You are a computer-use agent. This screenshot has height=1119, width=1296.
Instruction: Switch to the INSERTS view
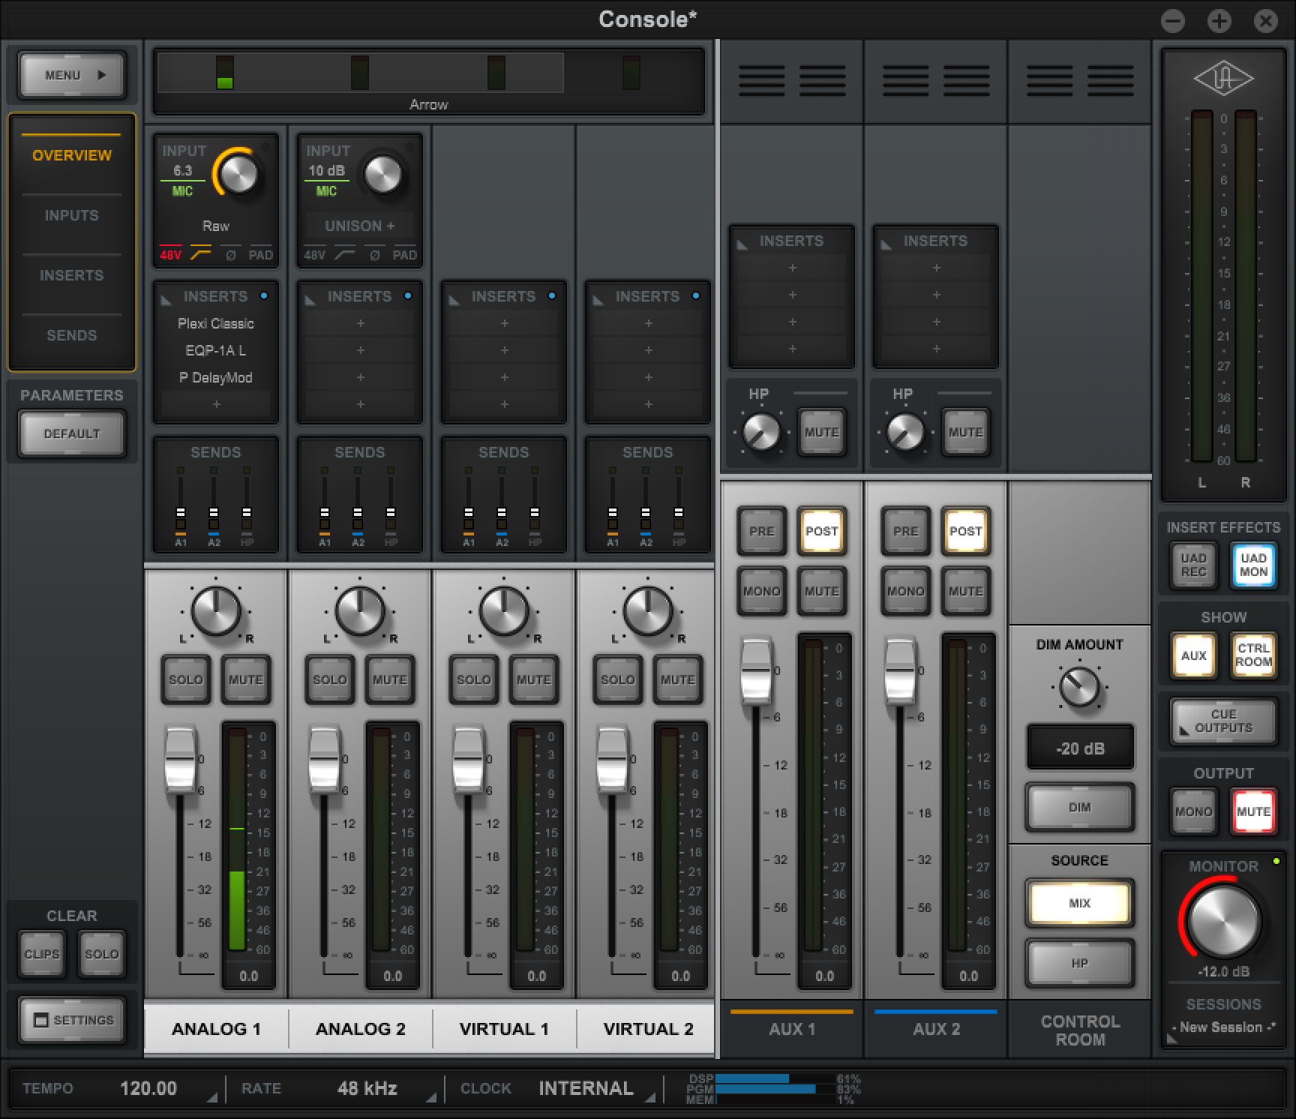coord(72,275)
